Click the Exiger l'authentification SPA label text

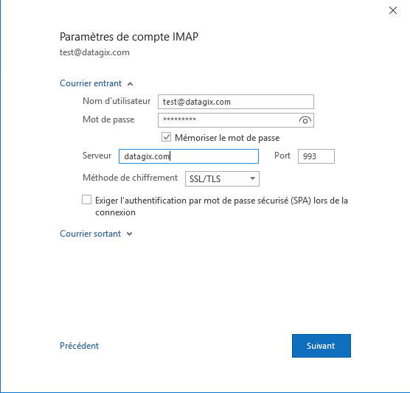tap(221, 206)
